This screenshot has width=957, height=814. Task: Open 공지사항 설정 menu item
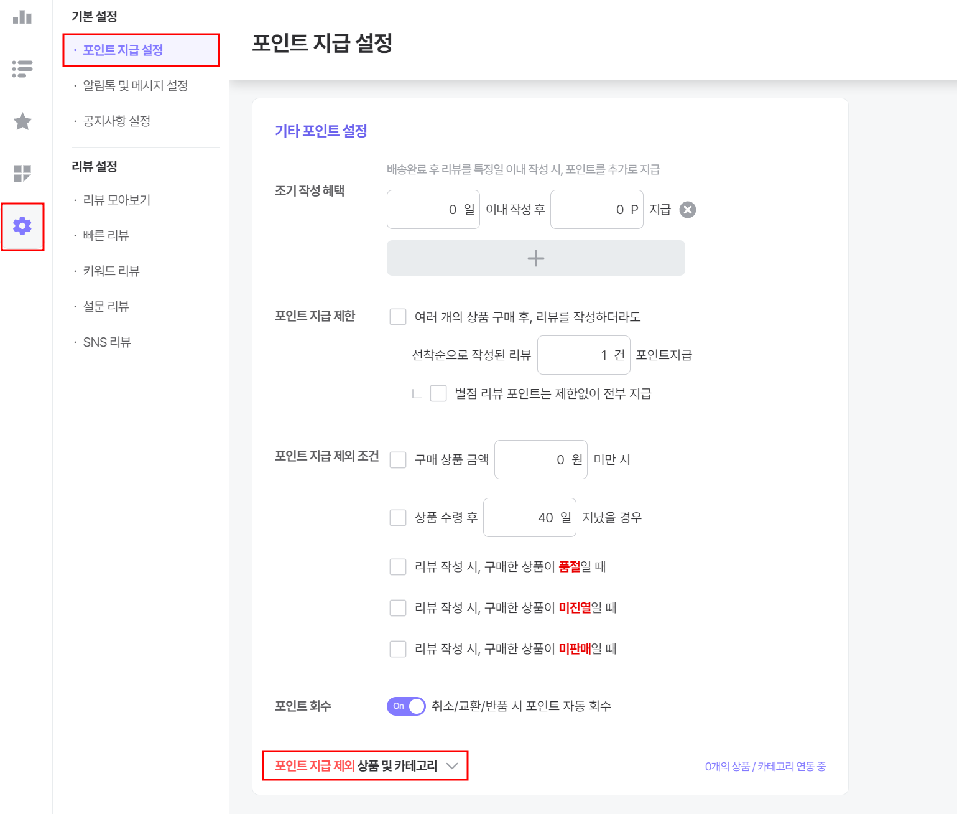coord(117,121)
